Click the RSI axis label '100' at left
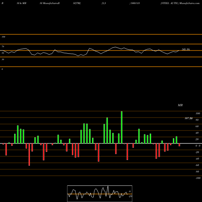The image size is (202, 202). click(3, 37)
